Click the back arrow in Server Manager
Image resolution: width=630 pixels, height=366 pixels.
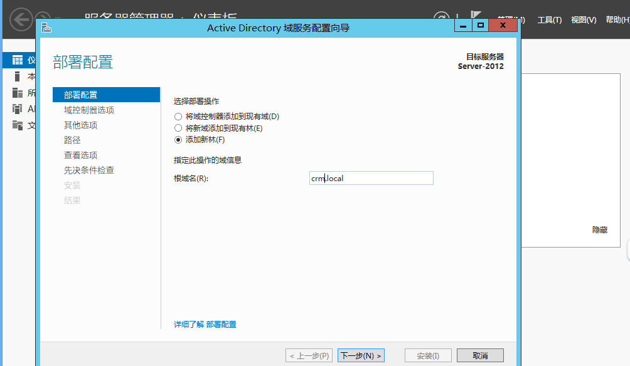point(21,19)
